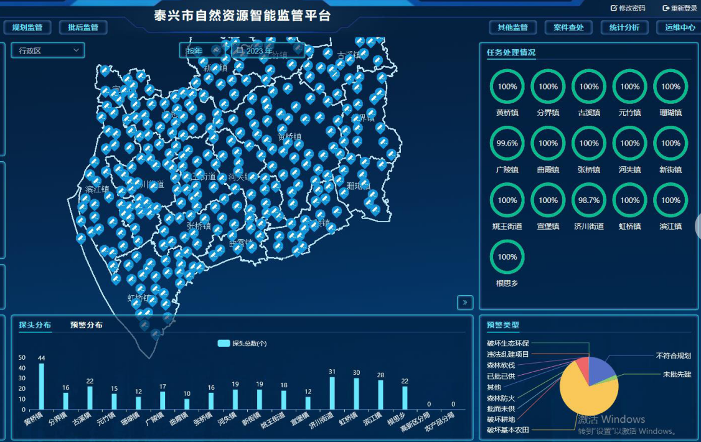Click the double-chevron panel collapse icon
Screen dimensions: 701x442
point(464,303)
